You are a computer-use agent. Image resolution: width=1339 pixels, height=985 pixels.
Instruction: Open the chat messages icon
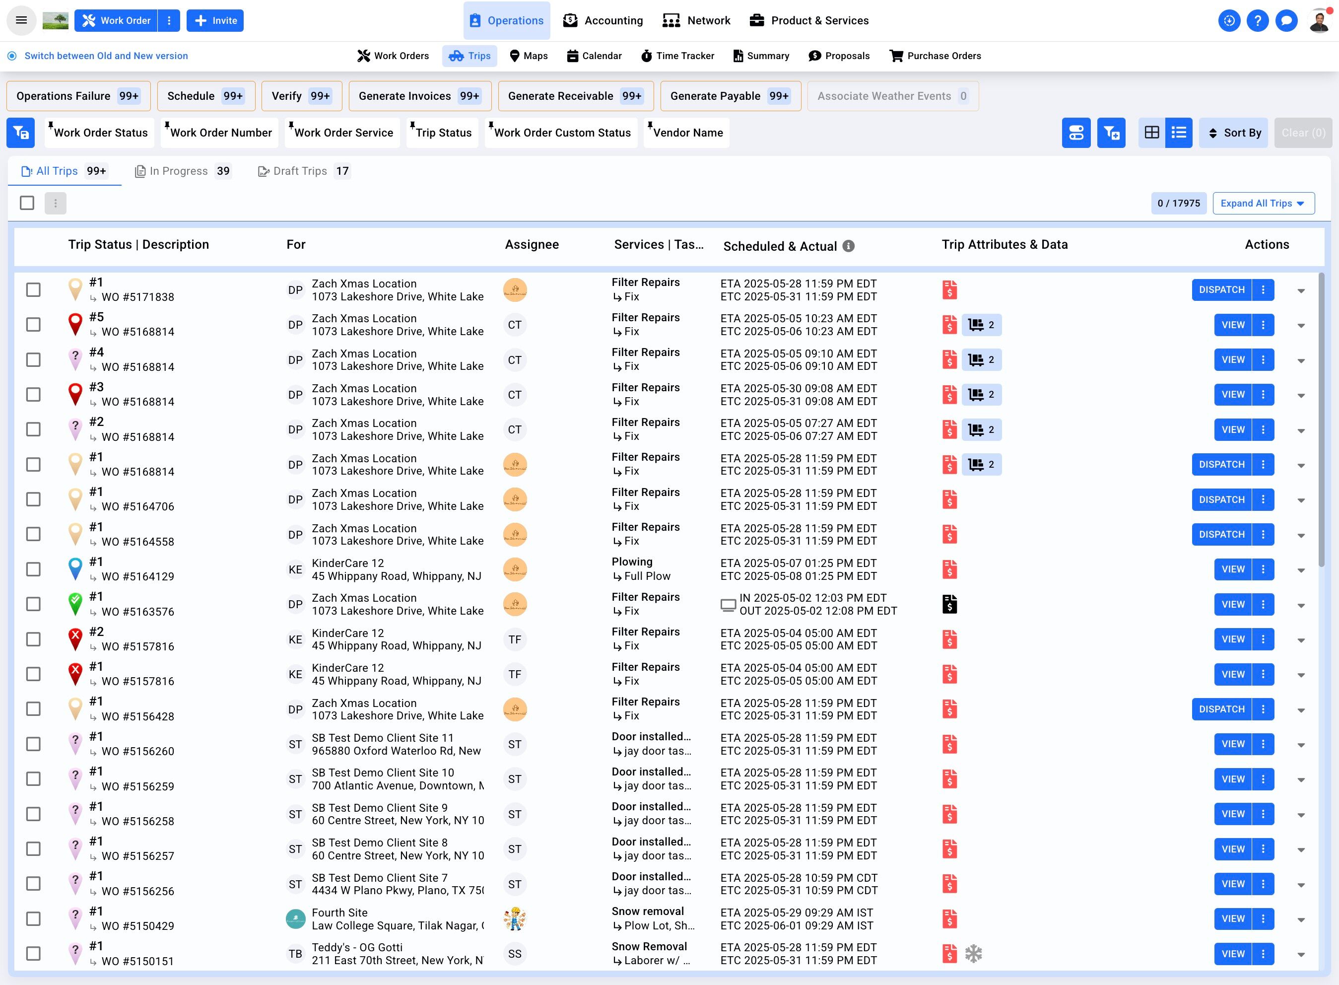pos(1286,20)
